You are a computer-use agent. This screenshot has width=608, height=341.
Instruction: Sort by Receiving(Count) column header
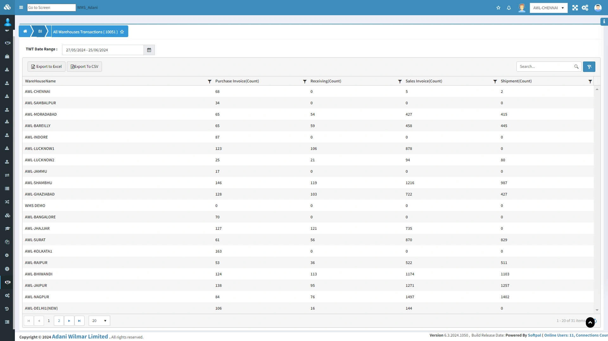pyautogui.click(x=326, y=81)
